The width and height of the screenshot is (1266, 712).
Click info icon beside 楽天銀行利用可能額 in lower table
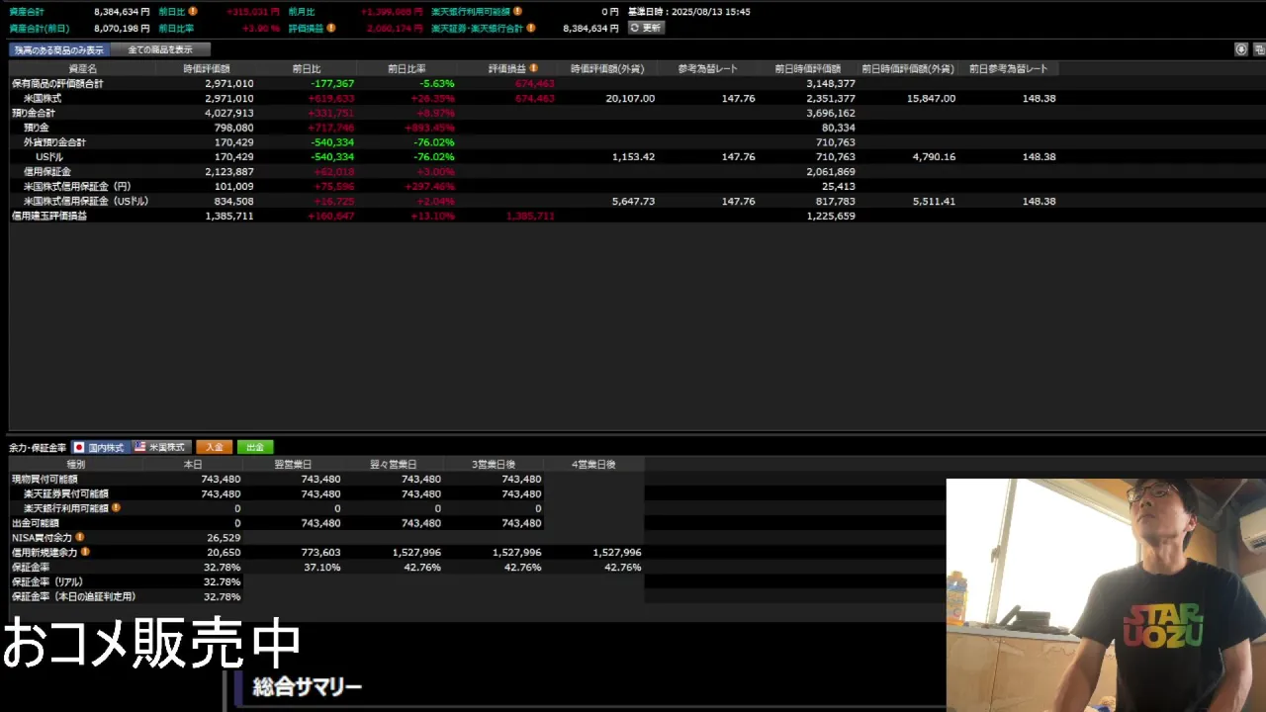116,507
